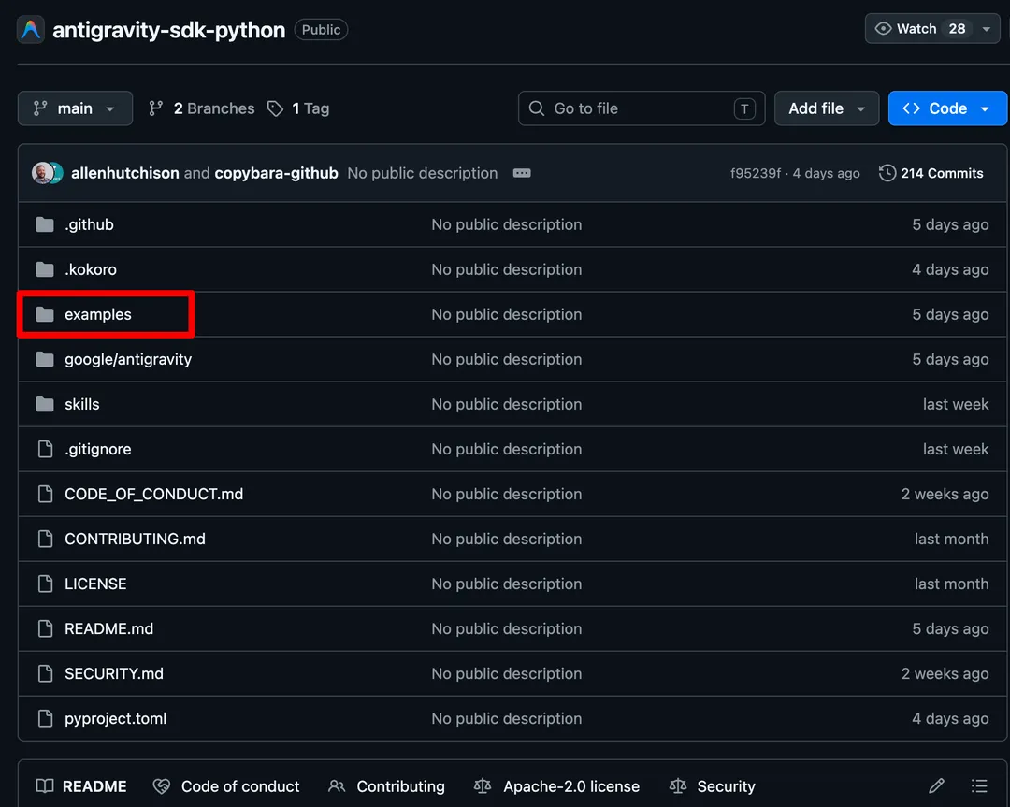The height and width of the screenshot is (807, 1010).
Task: Click the CODE_OF_CONDUCT.md file icon
Action: (45, 494)
